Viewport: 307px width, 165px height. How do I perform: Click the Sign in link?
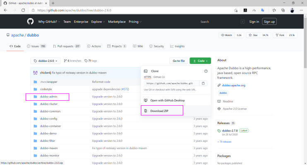(x=254, y=22)
